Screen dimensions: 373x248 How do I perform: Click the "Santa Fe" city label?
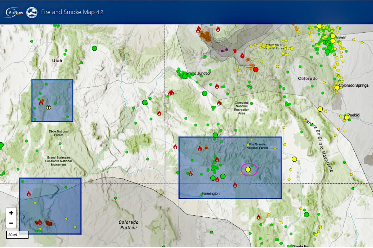[301, 246]
